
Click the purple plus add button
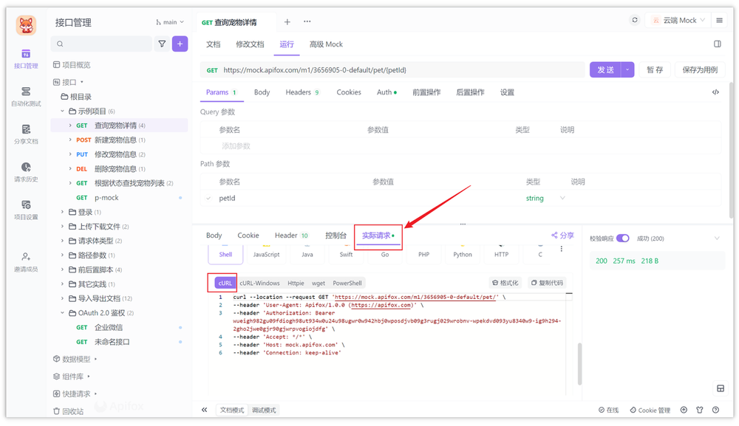point(180,44)
